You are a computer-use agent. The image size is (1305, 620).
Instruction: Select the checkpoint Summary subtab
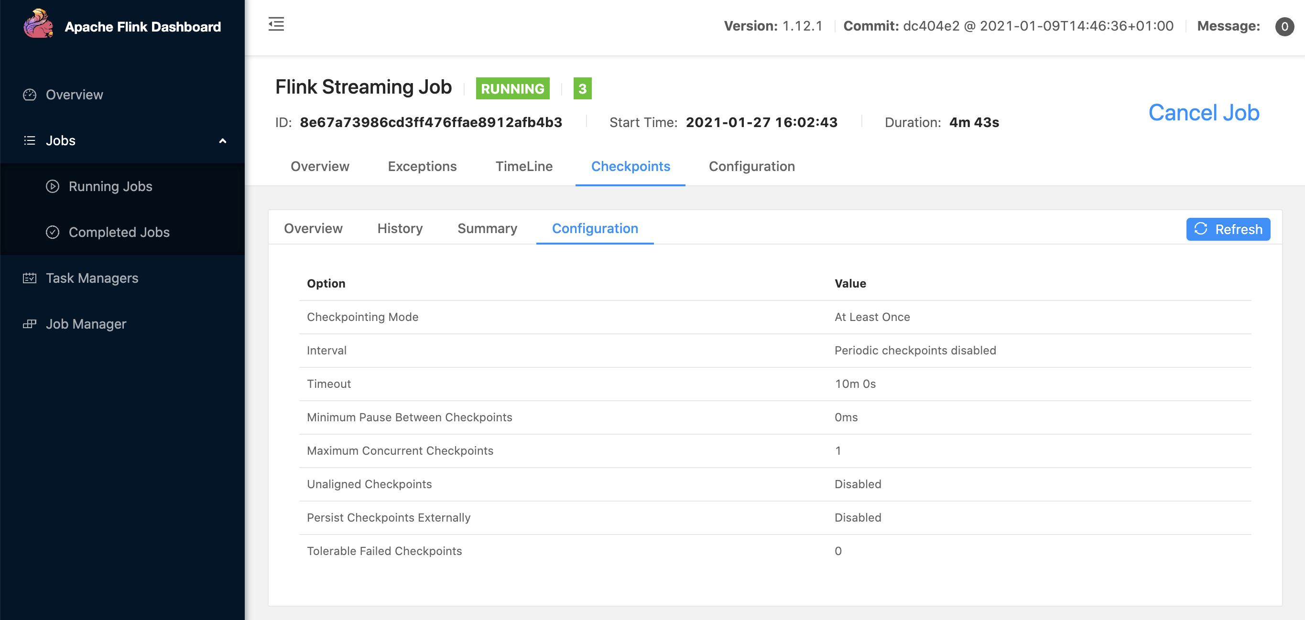[x=487, y=229]
